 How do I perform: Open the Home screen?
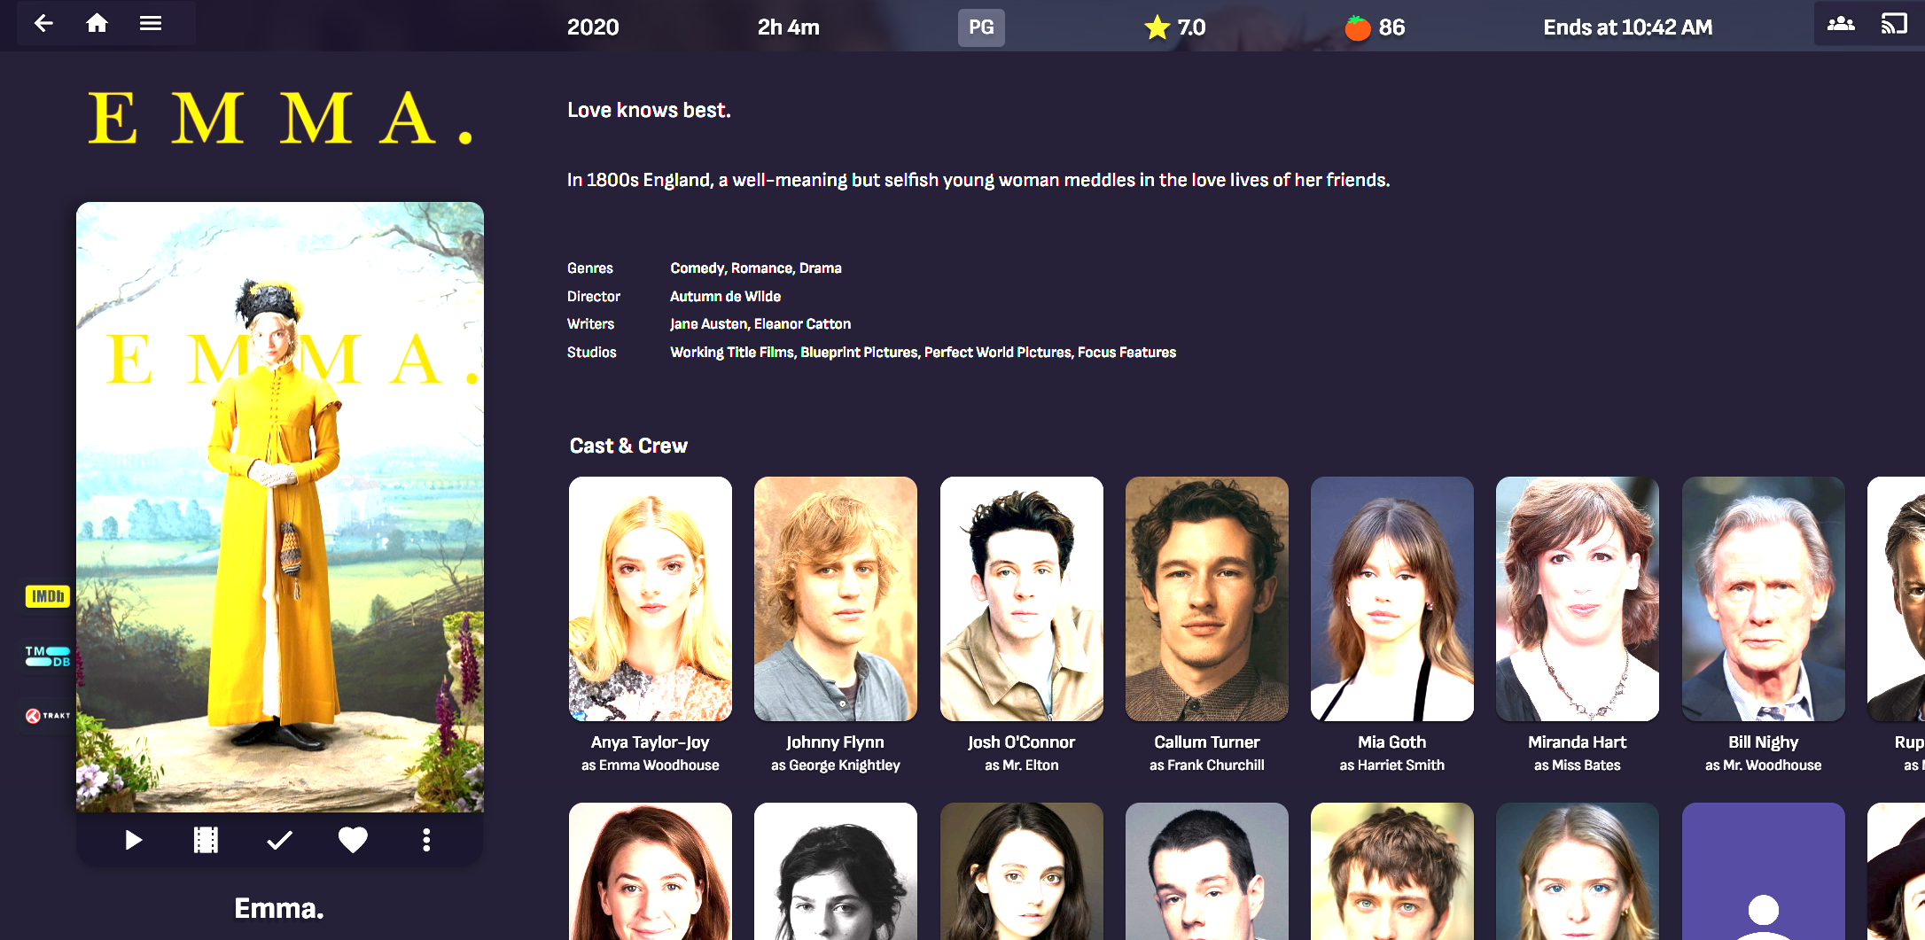click(x=97, y=24)
